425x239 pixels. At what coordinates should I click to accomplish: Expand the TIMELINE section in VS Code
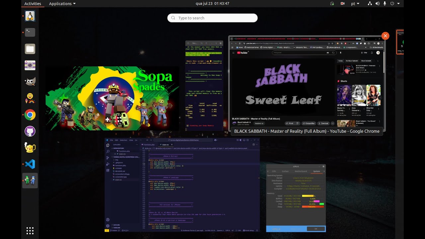click(x=117, y=228)
